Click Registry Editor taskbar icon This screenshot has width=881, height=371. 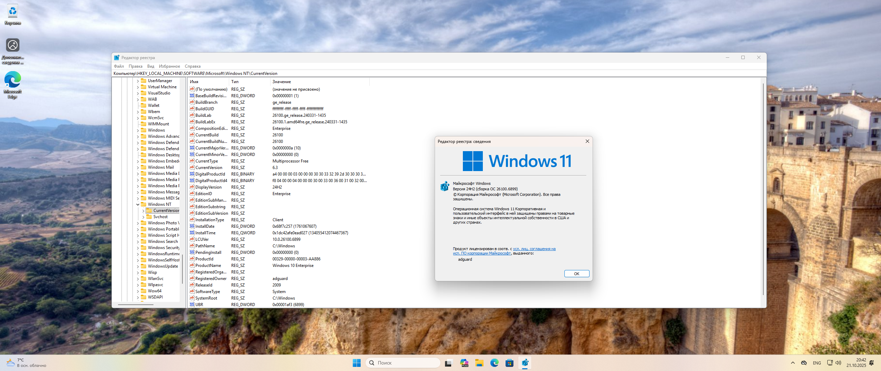[524, 363]
